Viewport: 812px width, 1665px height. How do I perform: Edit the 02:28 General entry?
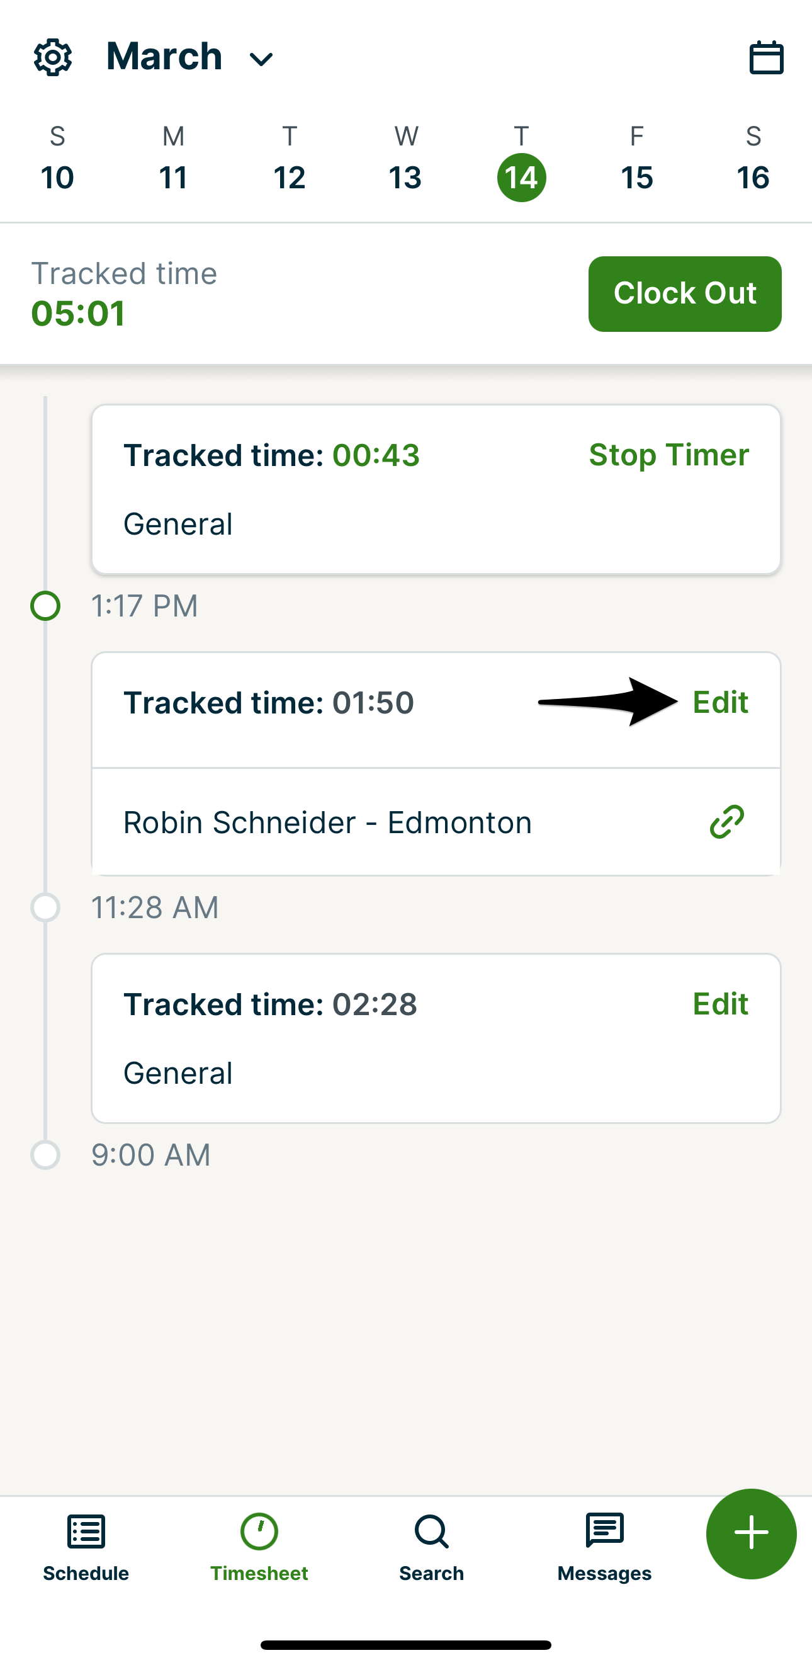(x=720, y=1004)
